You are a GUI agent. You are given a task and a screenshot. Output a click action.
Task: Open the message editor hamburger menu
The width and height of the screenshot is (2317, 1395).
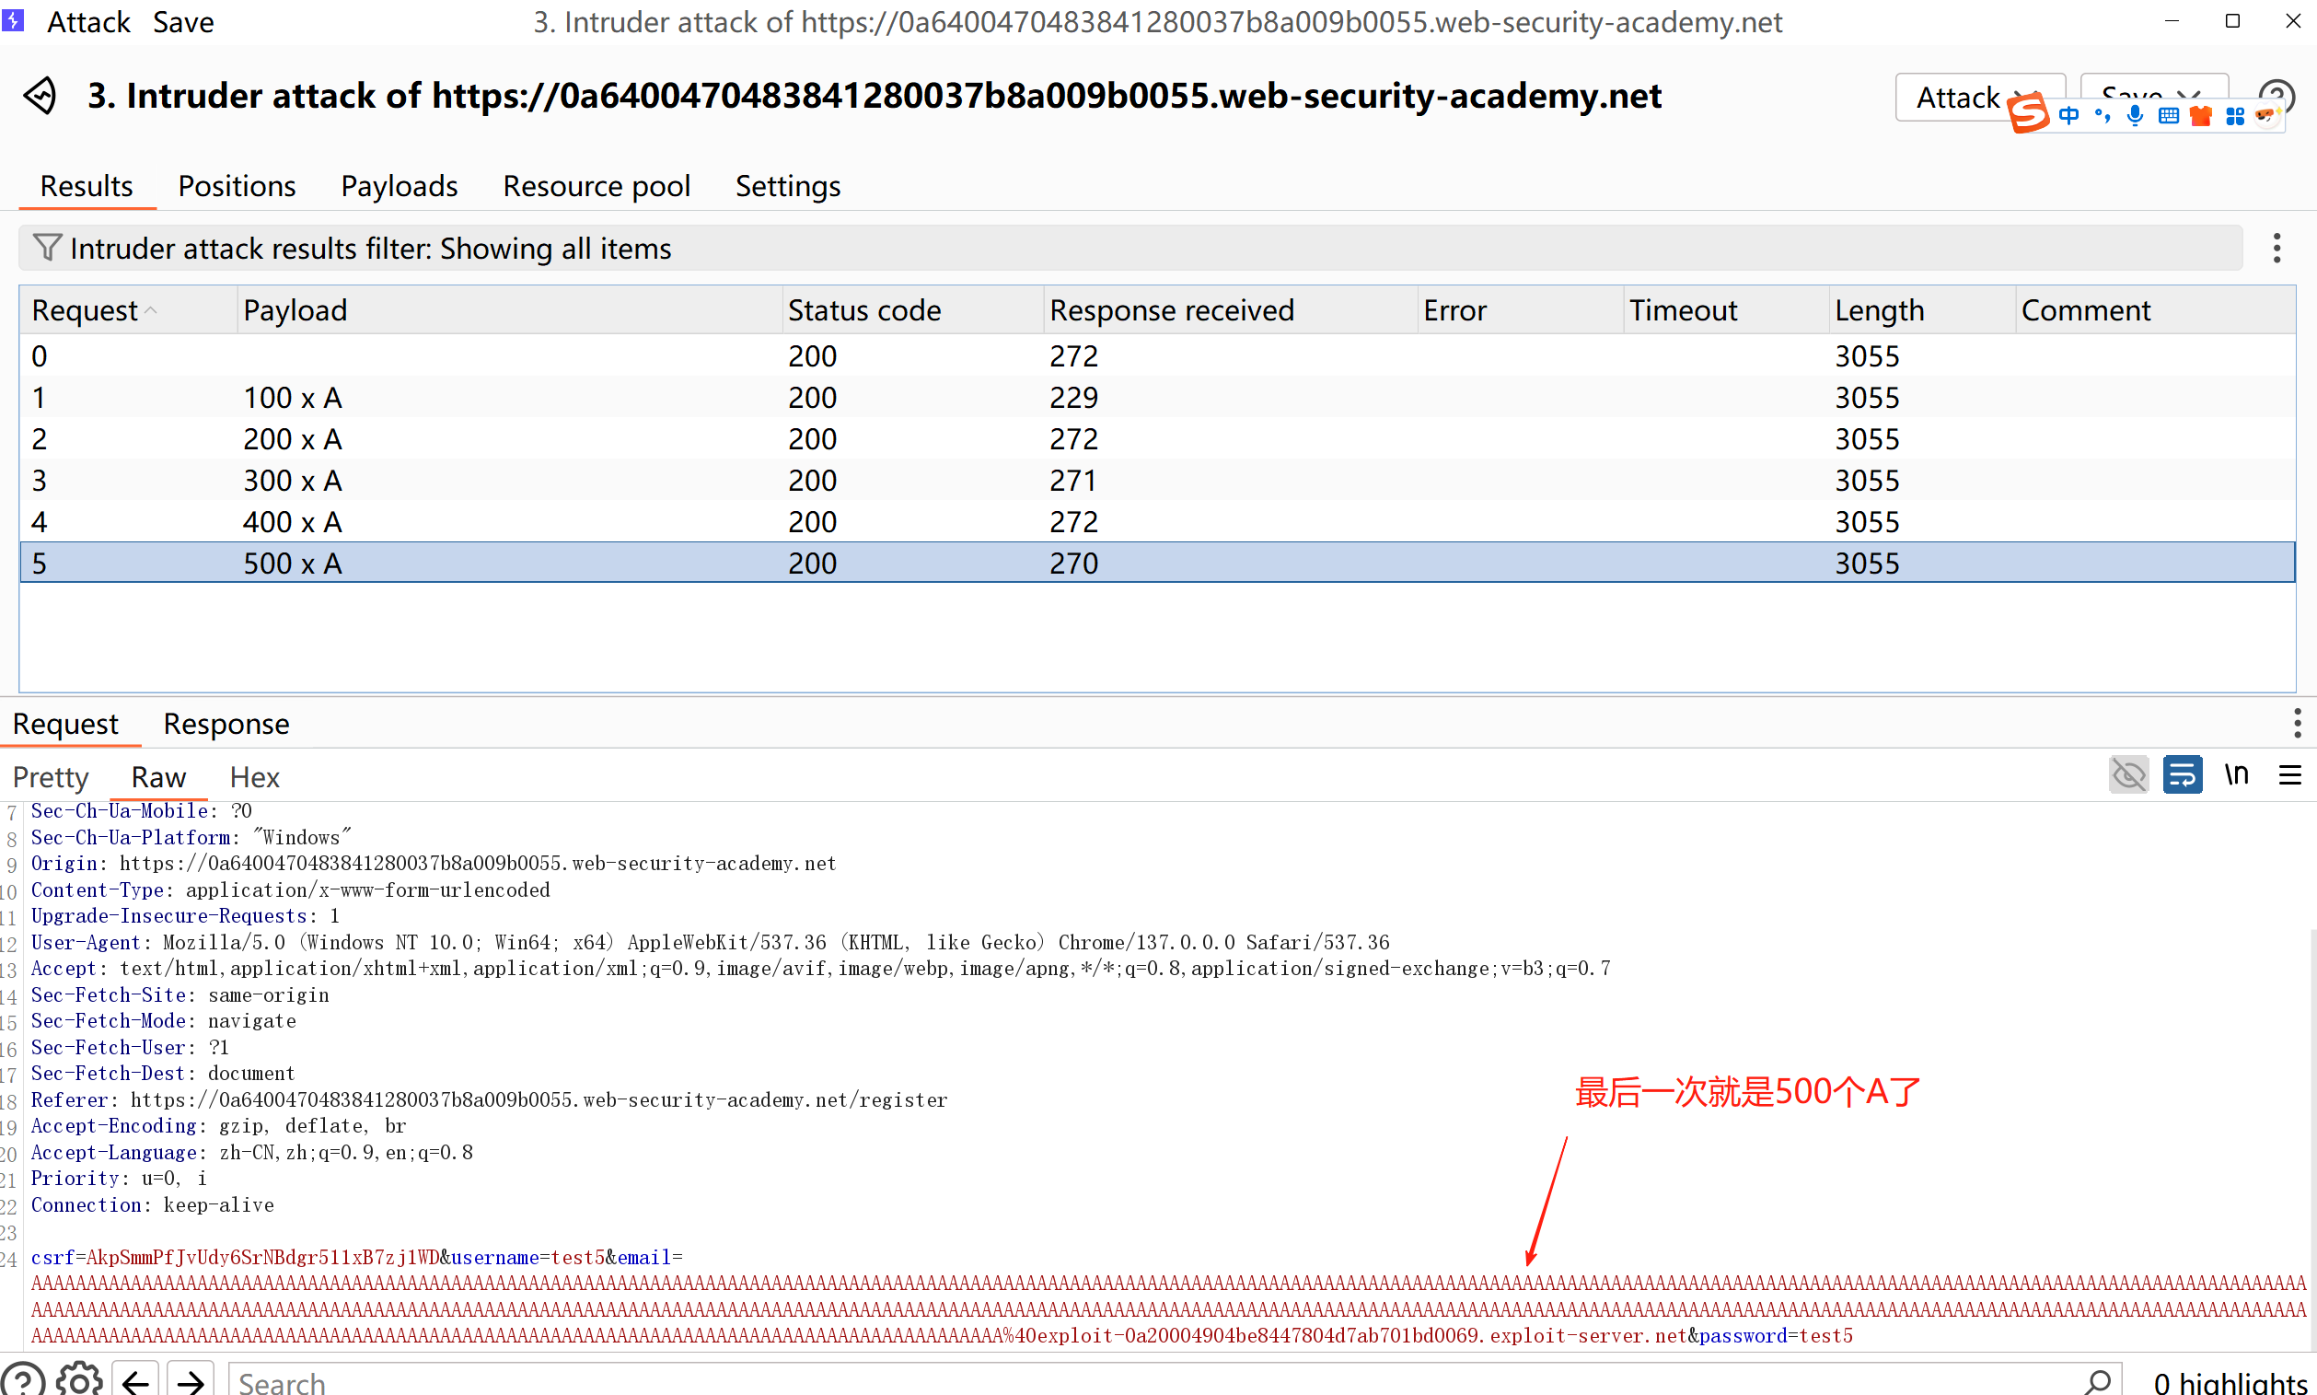pyautogui.click(x=2289, y=775)
